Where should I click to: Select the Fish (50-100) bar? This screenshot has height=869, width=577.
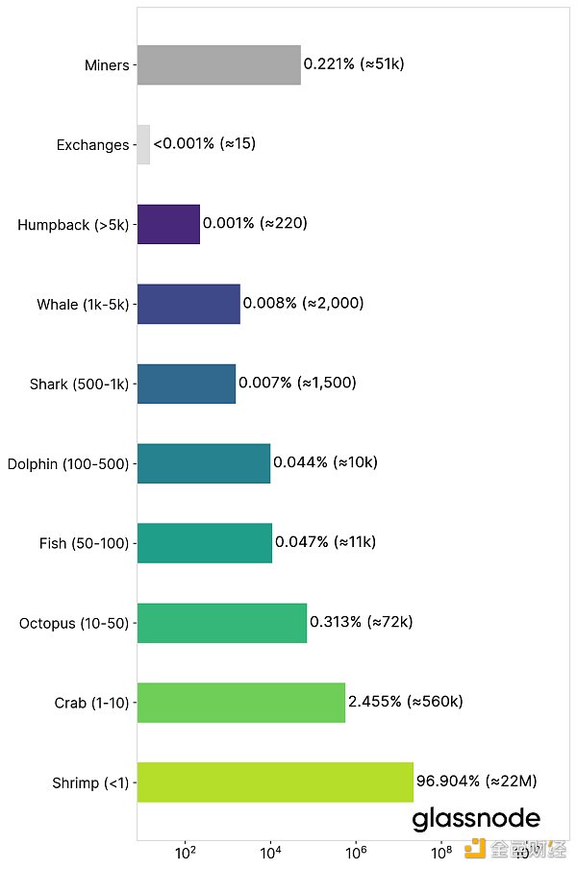pyautogui.click(x=205, y=543)
